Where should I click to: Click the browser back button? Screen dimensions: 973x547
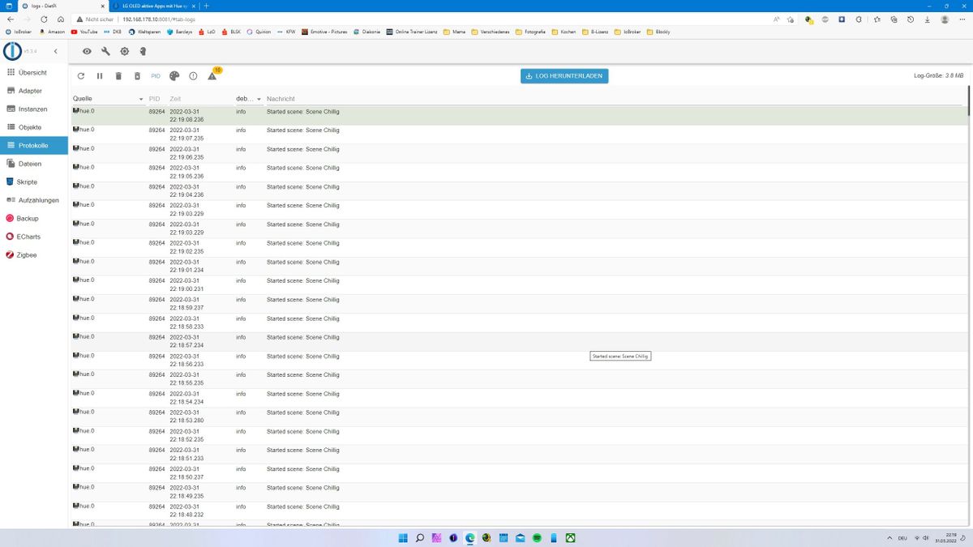(11, 19)
